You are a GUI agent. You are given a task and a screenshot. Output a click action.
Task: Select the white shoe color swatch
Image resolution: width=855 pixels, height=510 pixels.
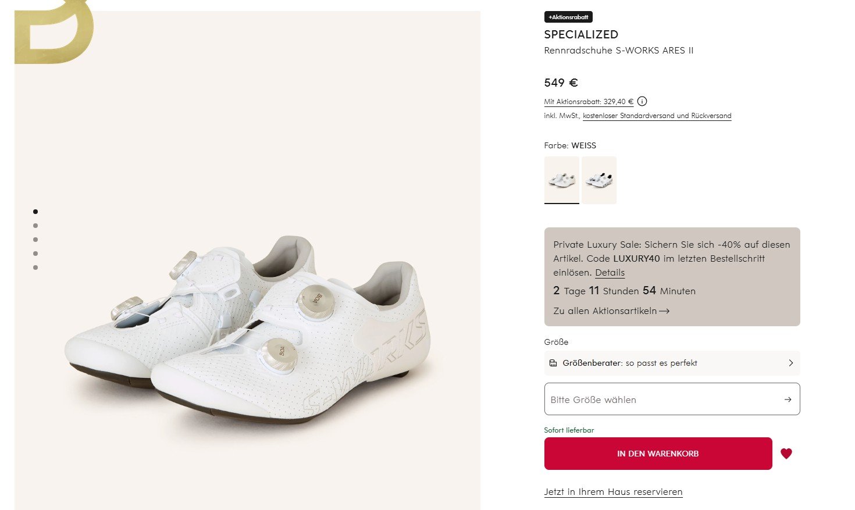562,180
